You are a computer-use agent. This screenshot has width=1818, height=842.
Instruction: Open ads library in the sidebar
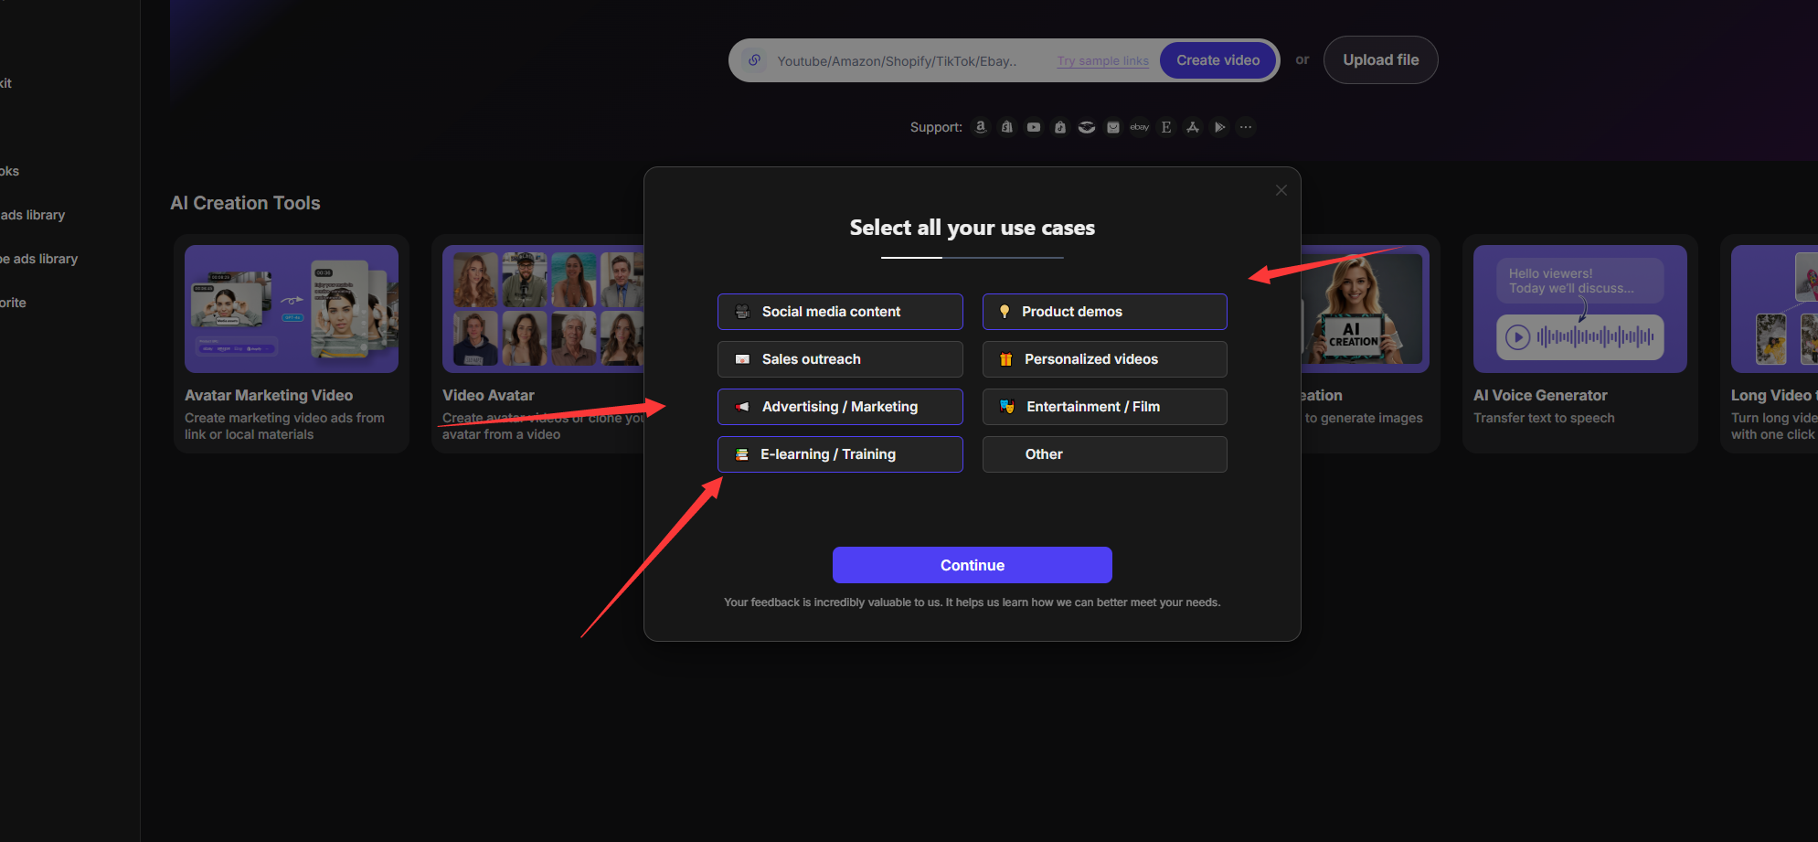pyautogui.click(x=33, y=215)
